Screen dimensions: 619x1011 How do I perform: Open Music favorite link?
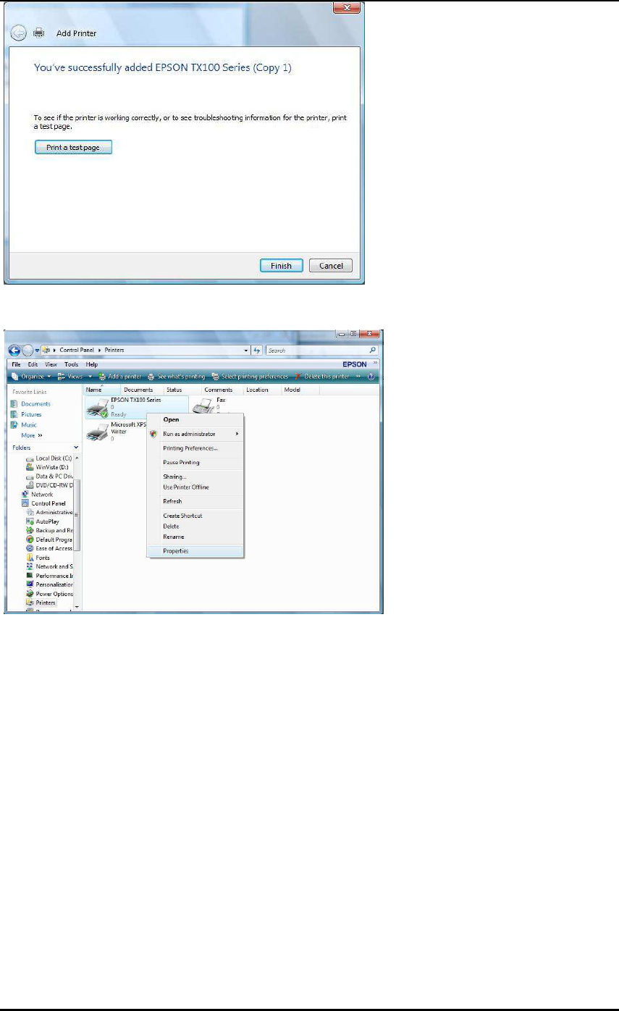(29, 425)
